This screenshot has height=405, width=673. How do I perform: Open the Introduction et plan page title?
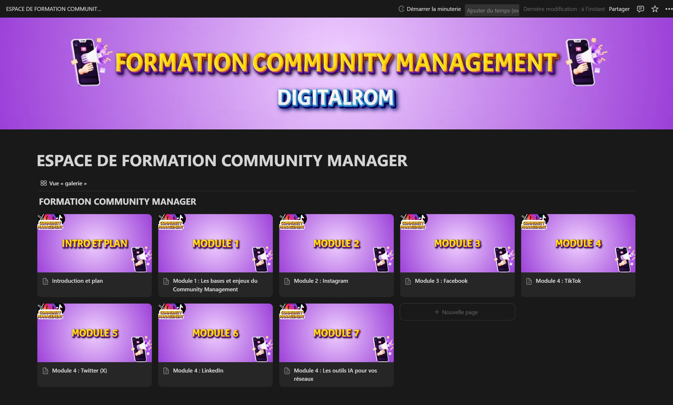[77, 281]
